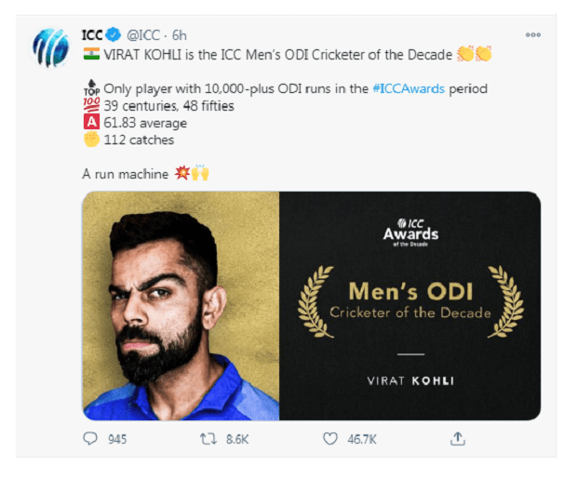The width and height of the screenshot is (577, 479).
Task: Click the 46.7K likes count
Action: 361,439
